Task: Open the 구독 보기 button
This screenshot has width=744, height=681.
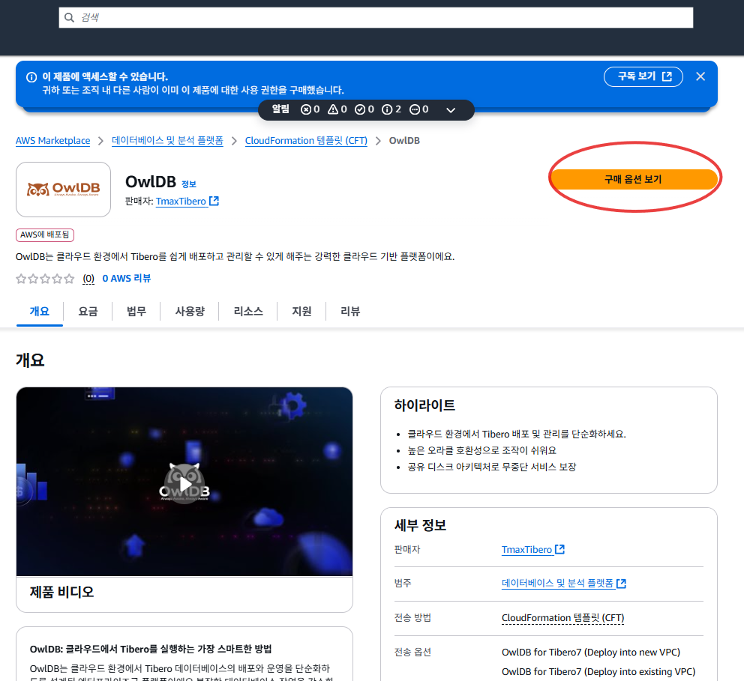Action: pos(643,76)
